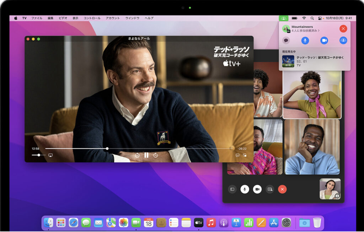The image size is (364, 232).
Task: Open Spotlight search from the menu bar
Action: tap(312, 18)
